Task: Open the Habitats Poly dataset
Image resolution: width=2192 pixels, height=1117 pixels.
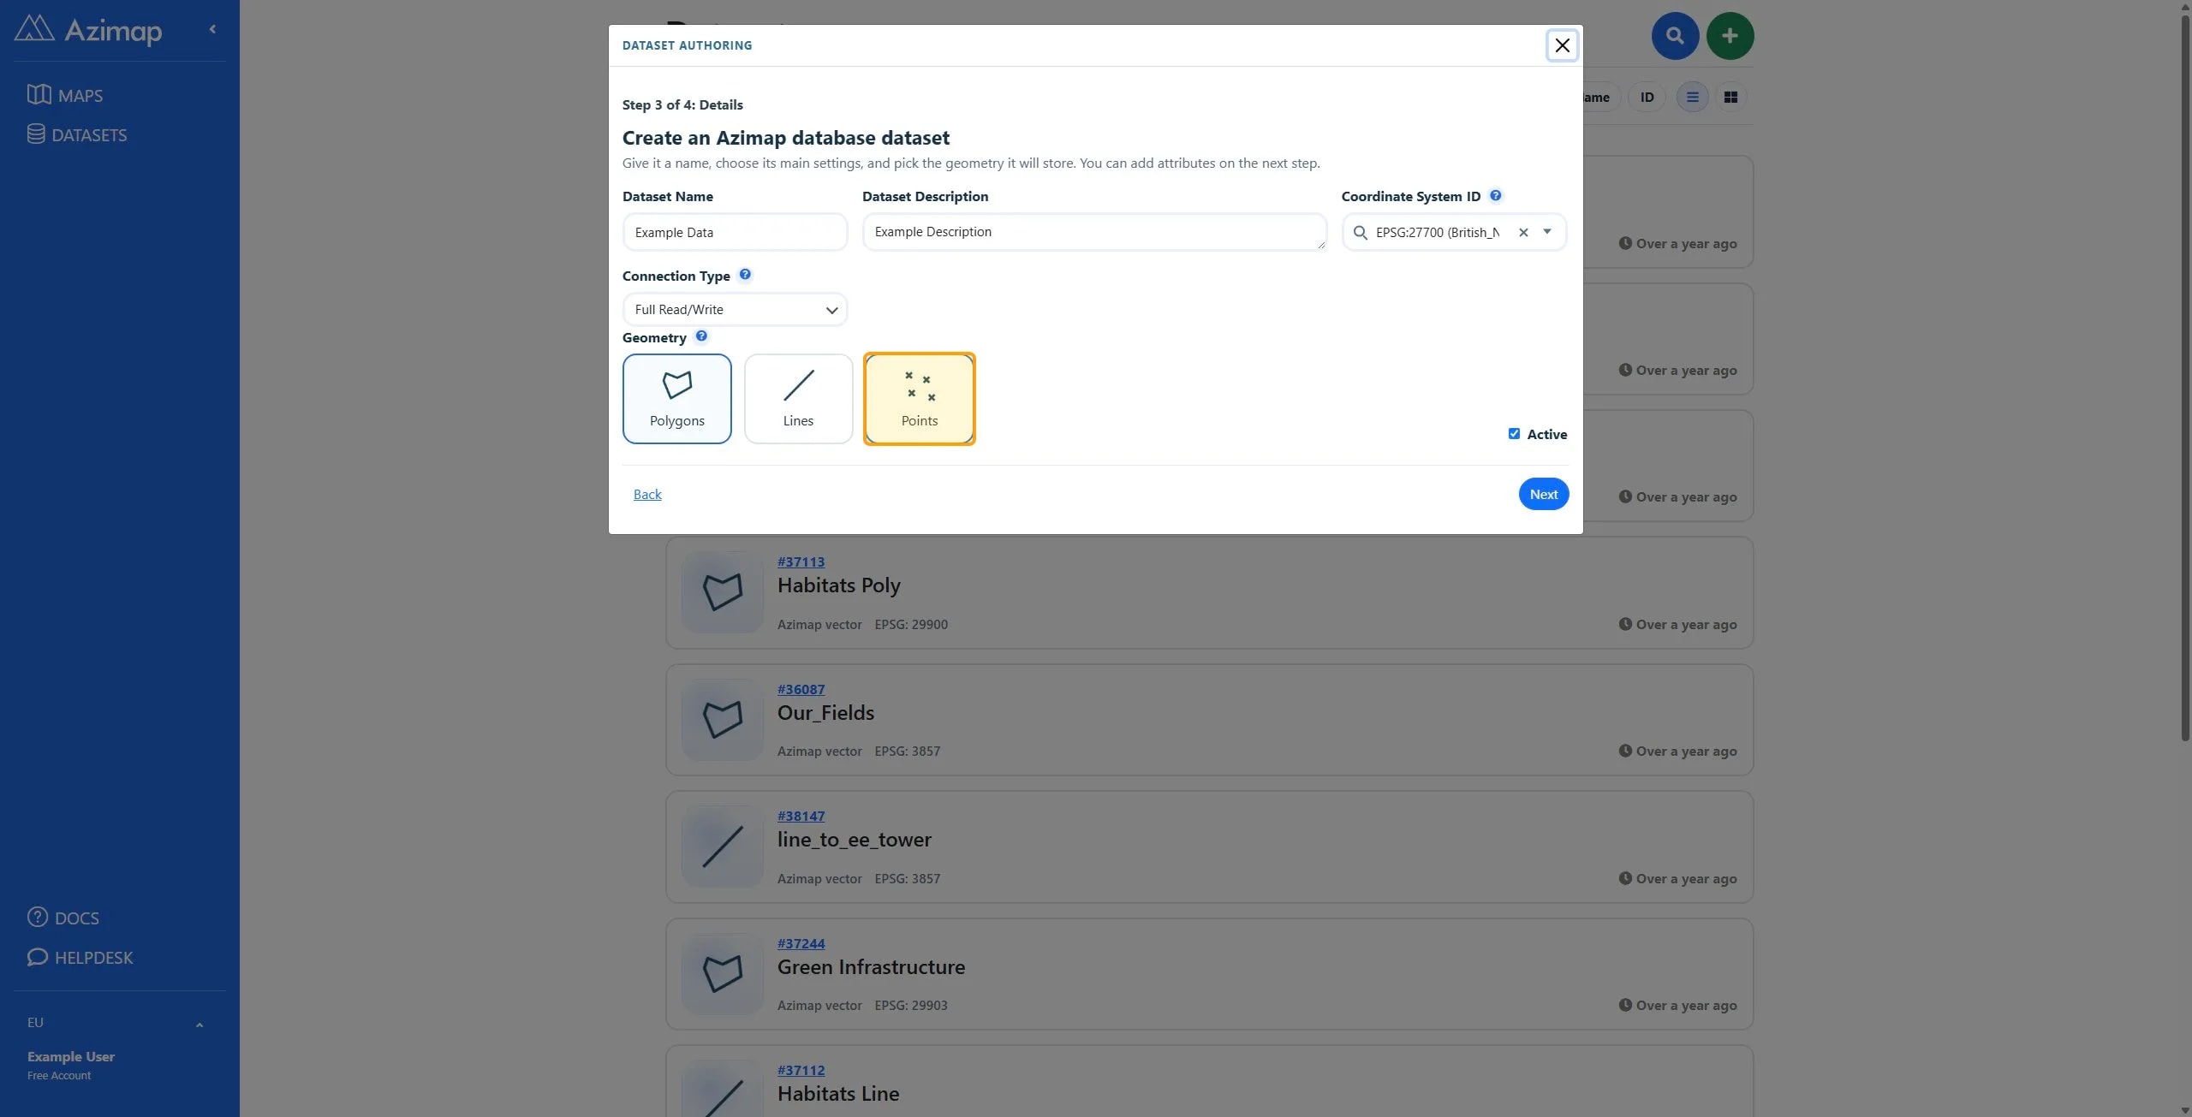Action: tap(838, 585)
